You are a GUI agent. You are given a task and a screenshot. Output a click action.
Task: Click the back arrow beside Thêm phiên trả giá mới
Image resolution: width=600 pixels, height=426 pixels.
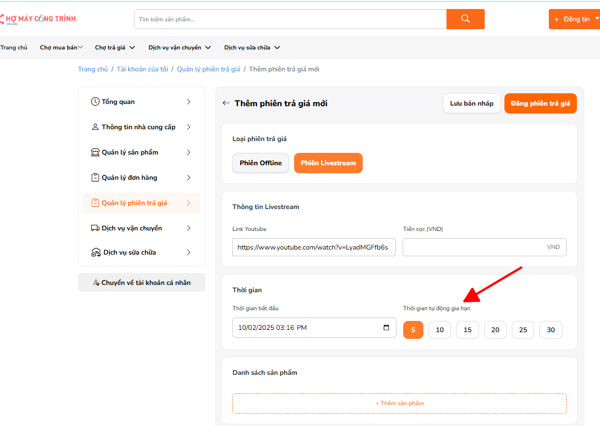coord(226,103)
